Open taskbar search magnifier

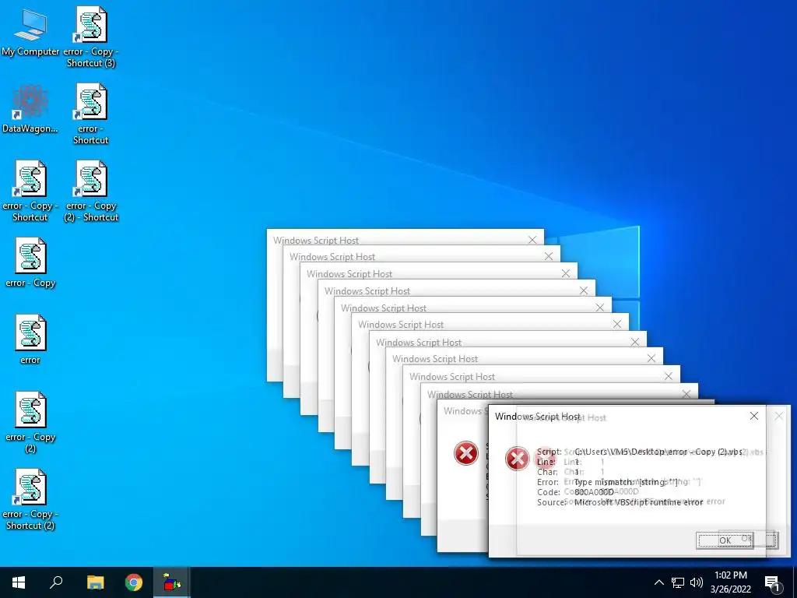[56, 582]
